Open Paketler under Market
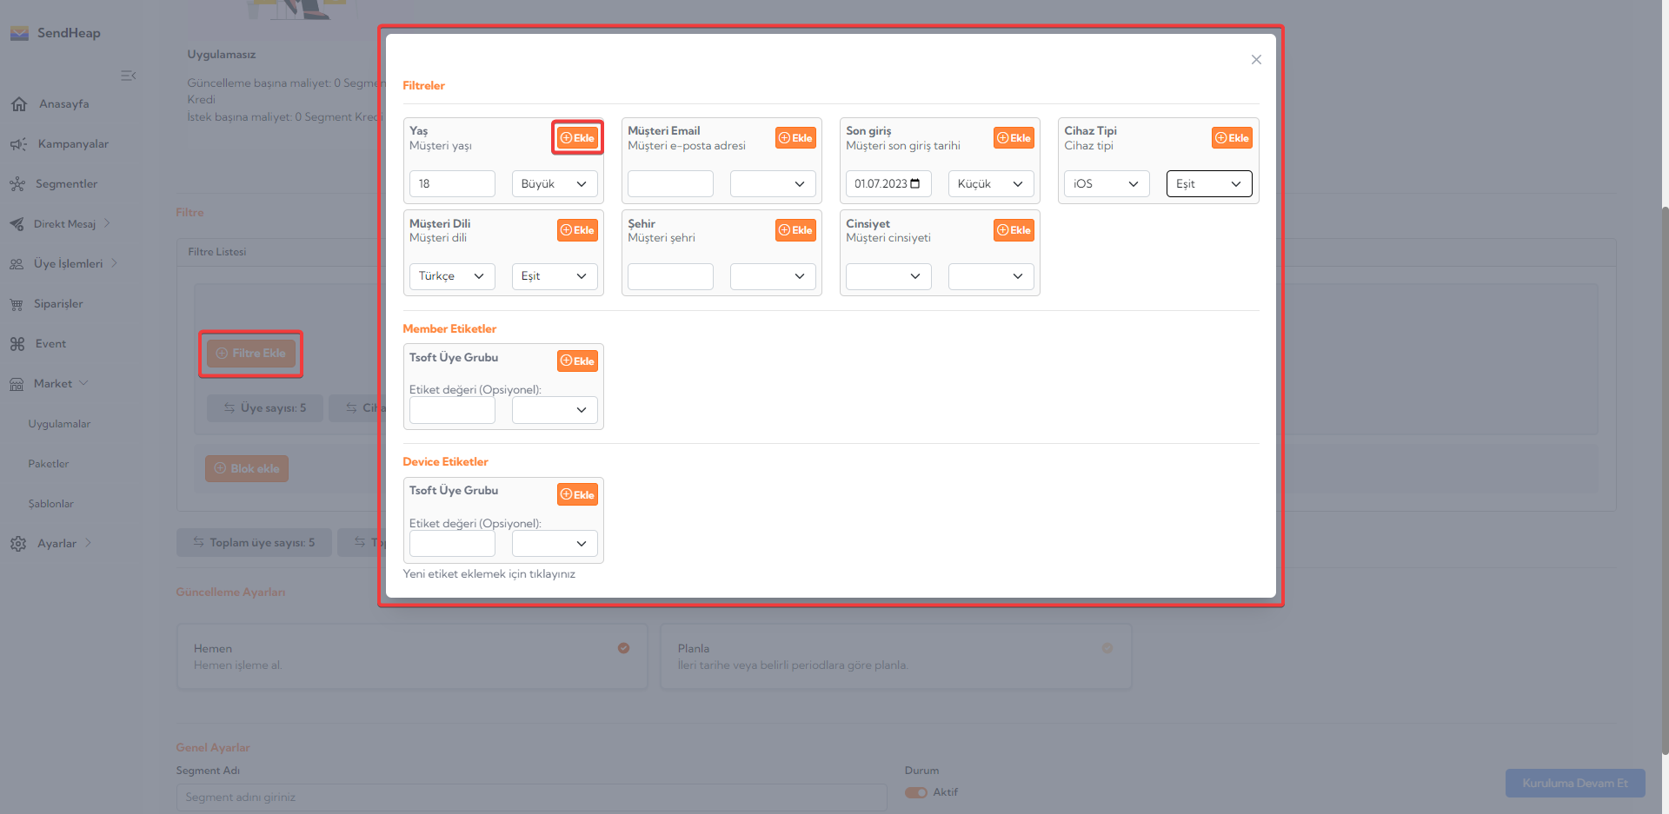This screenshot has height=814, width=1669. 49,464
